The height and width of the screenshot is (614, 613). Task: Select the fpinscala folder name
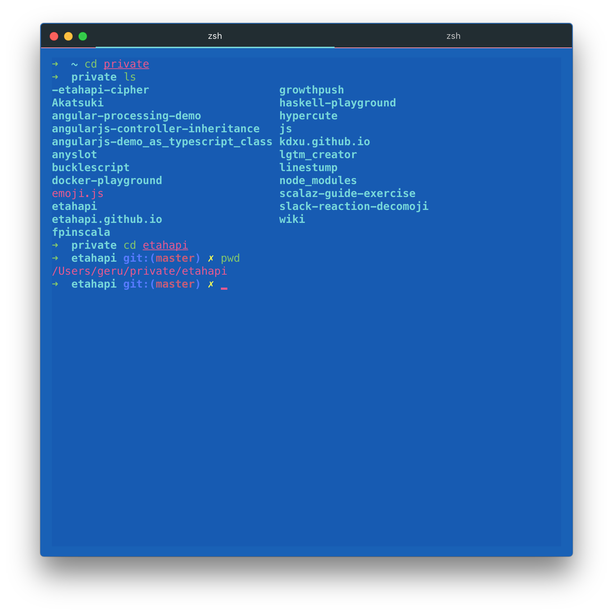[x=81, y=232]
